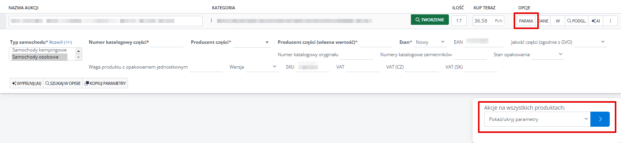The image size is (621, 143).
Task: Open the PODGL. preview with magnifier icon
Action: pos(577,21)
